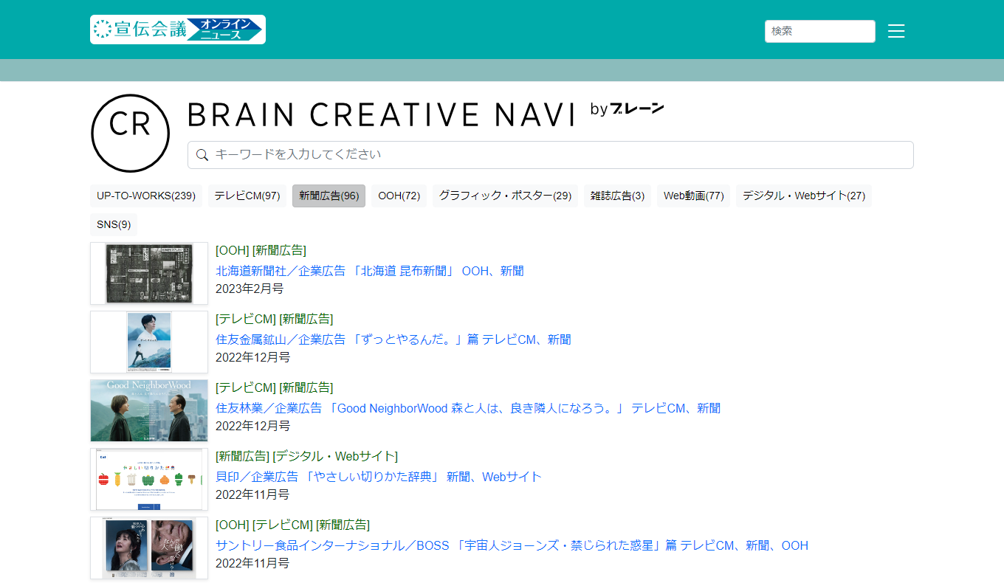The image size is (1004, 583).
Task: Switch to the Web動画(77) tab
Action: point(693,196)
